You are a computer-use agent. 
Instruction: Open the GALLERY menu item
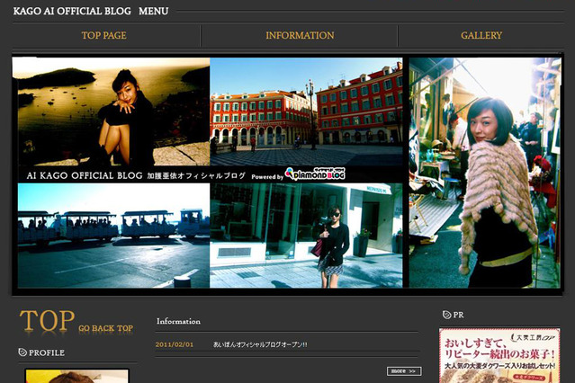[x=481, y=36]
